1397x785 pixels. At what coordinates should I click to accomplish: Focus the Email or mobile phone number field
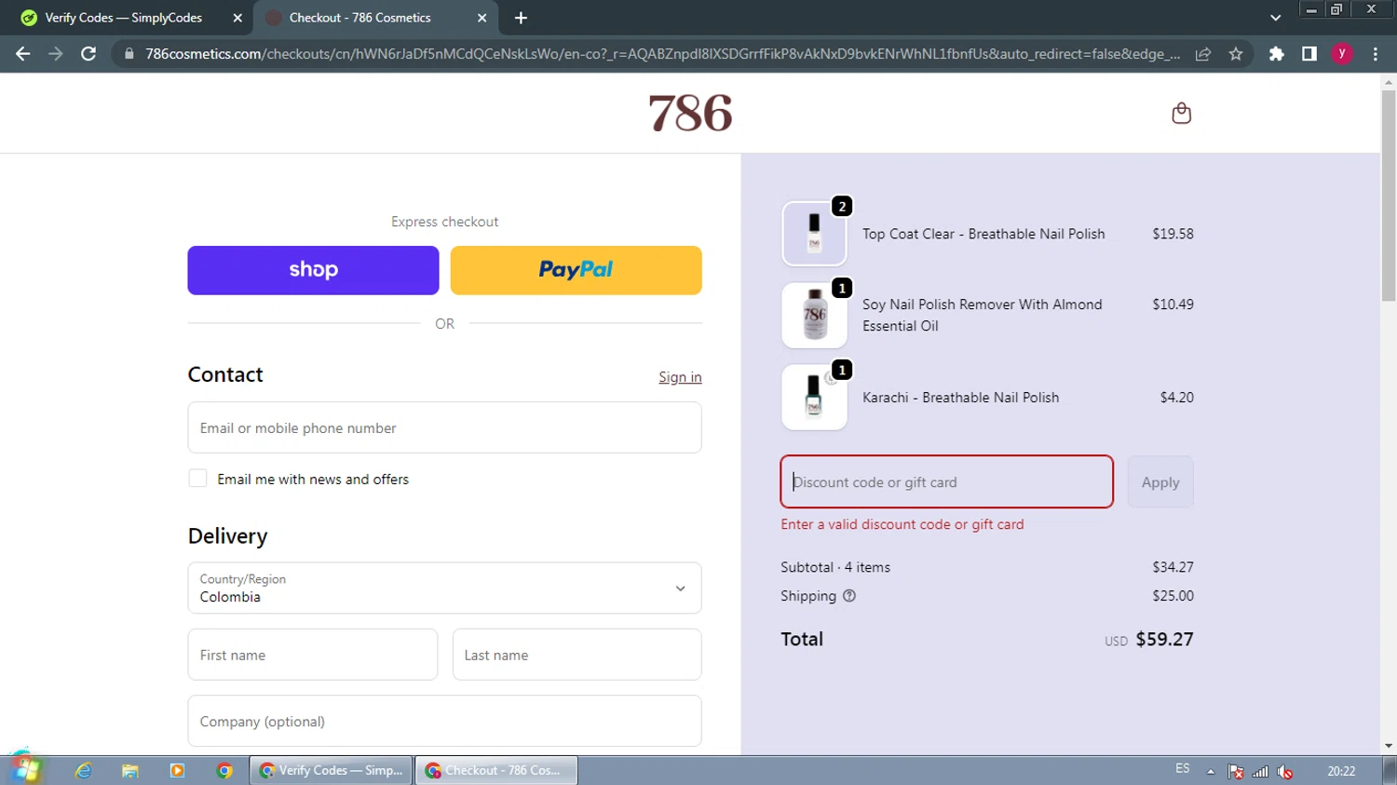(x=444, y=427)
